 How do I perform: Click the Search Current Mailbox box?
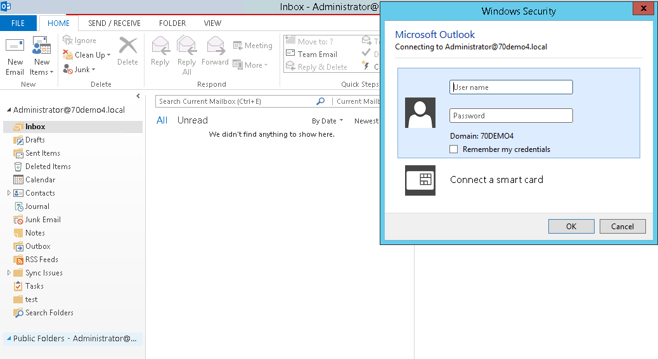(x=237, y=101)
